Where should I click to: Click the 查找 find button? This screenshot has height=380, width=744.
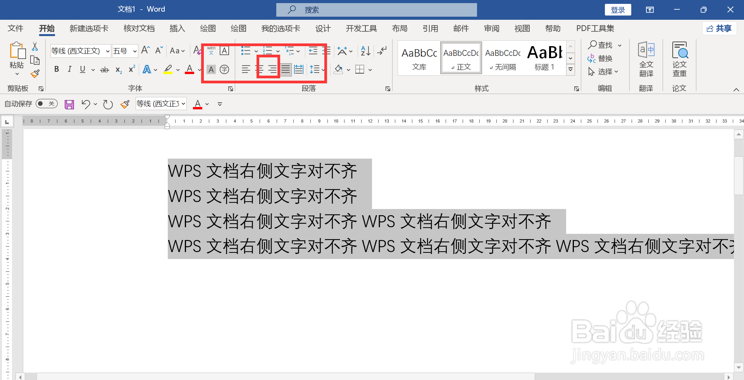coord(600,45)
